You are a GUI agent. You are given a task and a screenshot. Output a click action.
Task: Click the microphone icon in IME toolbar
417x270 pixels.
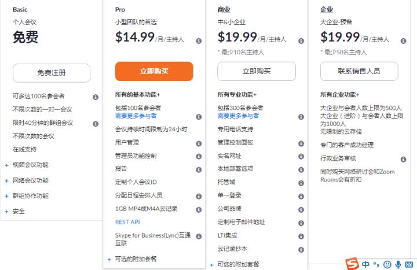398,264
